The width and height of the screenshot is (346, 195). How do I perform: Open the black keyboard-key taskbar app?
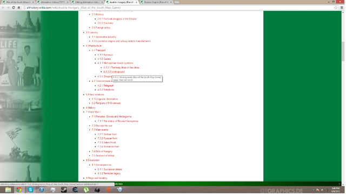click(97, 190)
